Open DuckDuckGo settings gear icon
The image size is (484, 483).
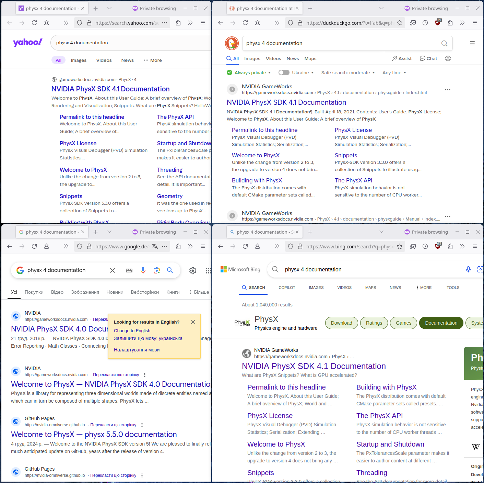click(x=448, y=58)
